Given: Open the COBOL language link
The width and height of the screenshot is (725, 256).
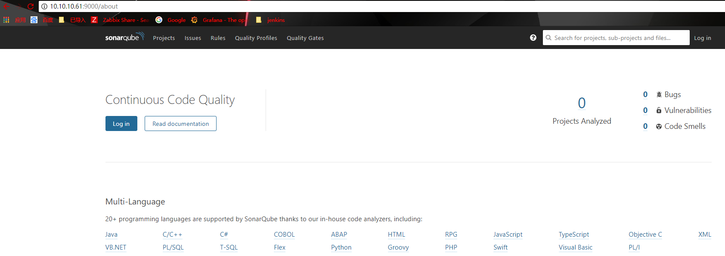Looking at the screenshot, I should pyautogui.click(x=284, y=235).
